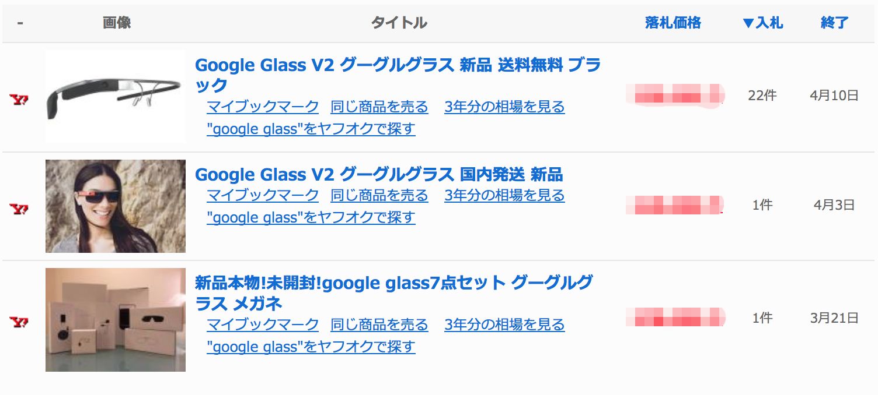Click Yahoo icon beside the 国内発送 listing
The width and height of the screenshot is (878, 395).
(x=19, y=209)
